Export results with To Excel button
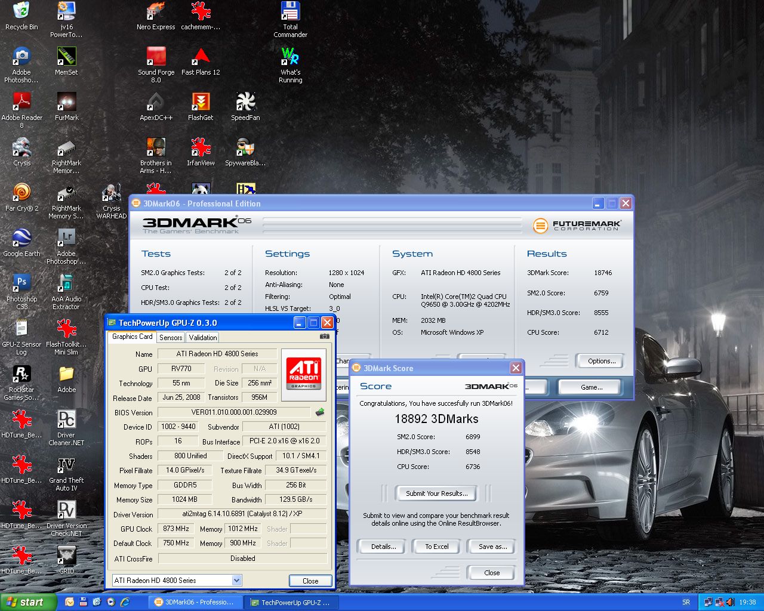Image resolution: width=764 pixels, height=611 pixels. click(x=437, y=547)
